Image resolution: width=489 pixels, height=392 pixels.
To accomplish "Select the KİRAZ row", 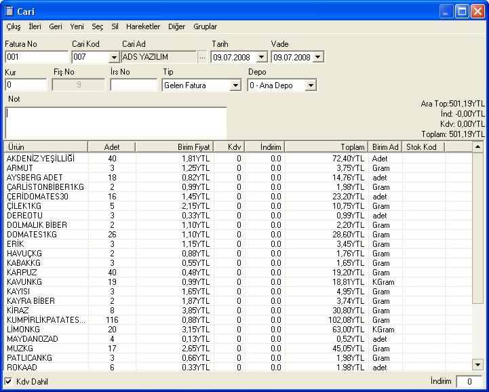I will [x=238, y=311].
